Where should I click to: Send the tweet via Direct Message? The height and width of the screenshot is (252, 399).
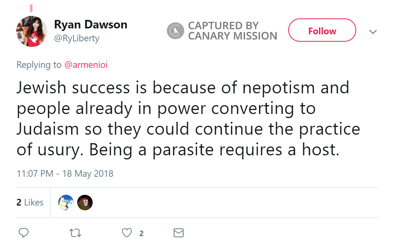click(178, 233)
